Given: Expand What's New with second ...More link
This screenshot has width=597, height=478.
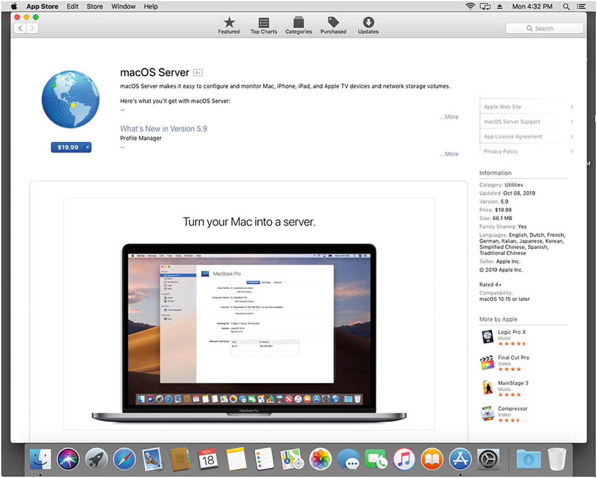Looking at the screenshot, I should point(449,154).
